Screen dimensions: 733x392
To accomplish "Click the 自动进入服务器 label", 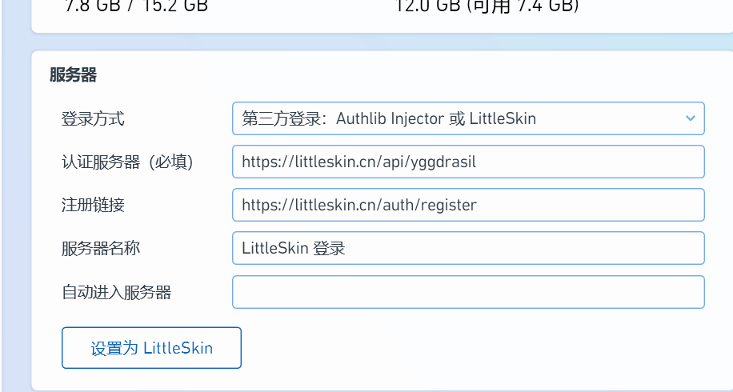I will click(x=117, y=292).
